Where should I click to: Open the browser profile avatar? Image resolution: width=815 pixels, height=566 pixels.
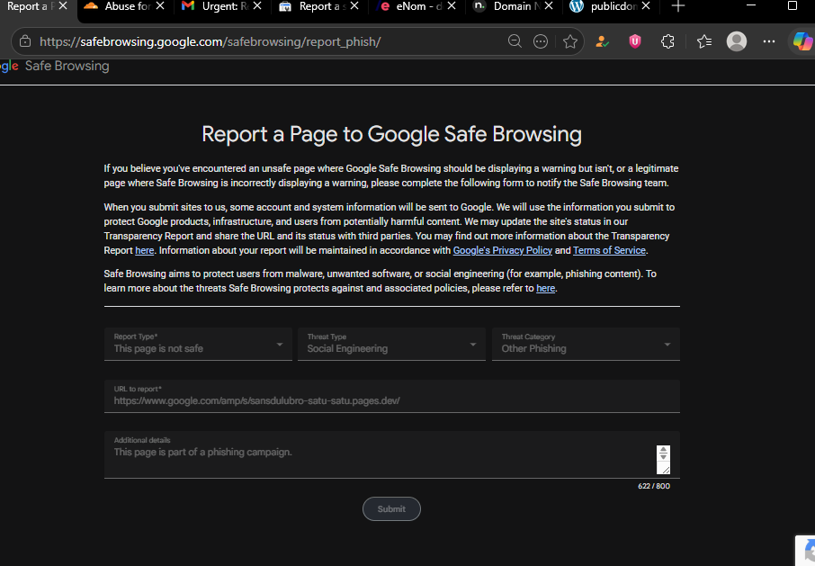pyautogui.click(x=737, y=41)
